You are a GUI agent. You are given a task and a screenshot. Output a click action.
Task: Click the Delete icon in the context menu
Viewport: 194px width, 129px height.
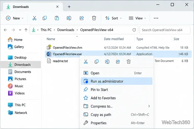point(129,62)
